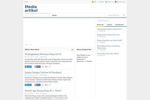Open article Jangan Sampai Tersesat di Surabaya!
The width and height of the screenshot is (150, 100).
[x=43, y=72]
